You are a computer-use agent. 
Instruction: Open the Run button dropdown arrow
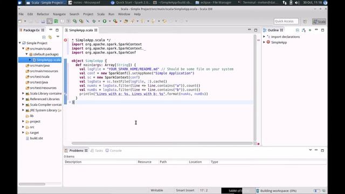(109, 21)
